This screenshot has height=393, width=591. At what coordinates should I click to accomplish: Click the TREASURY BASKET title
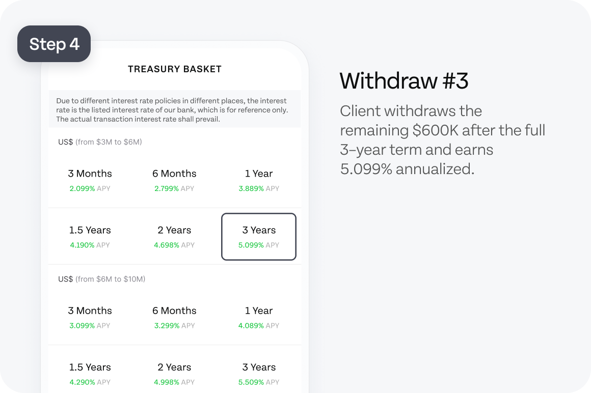[175, 69]
